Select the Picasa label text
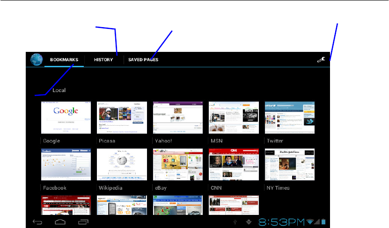389x228 pixels. click(107, 141)
